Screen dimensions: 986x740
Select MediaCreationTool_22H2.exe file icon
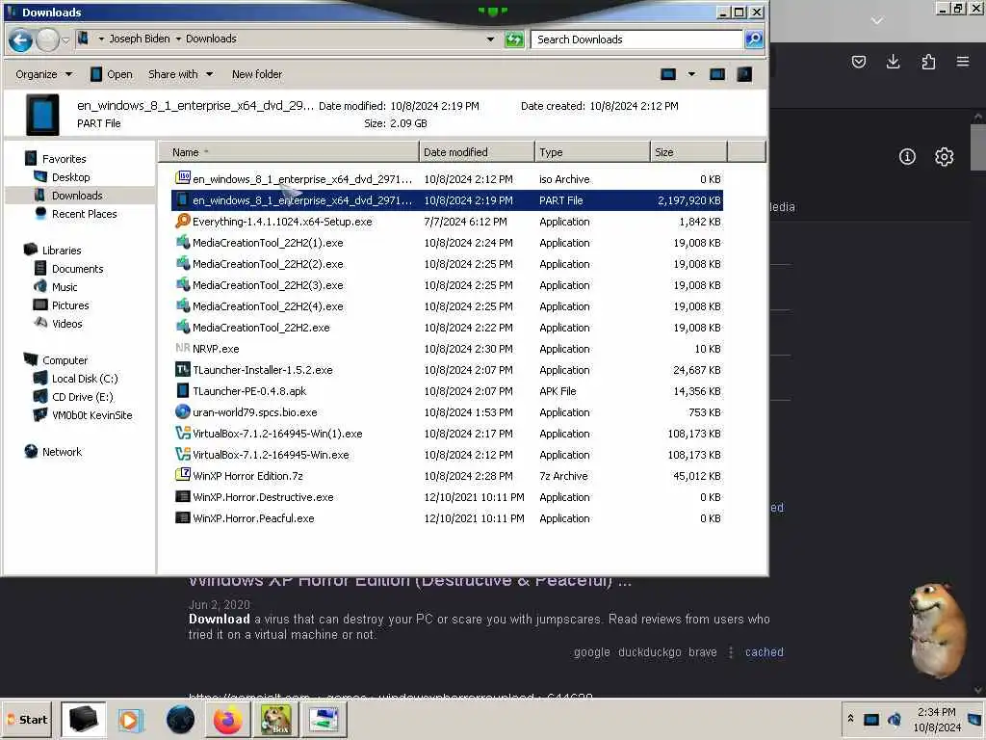tap(183, 327)
